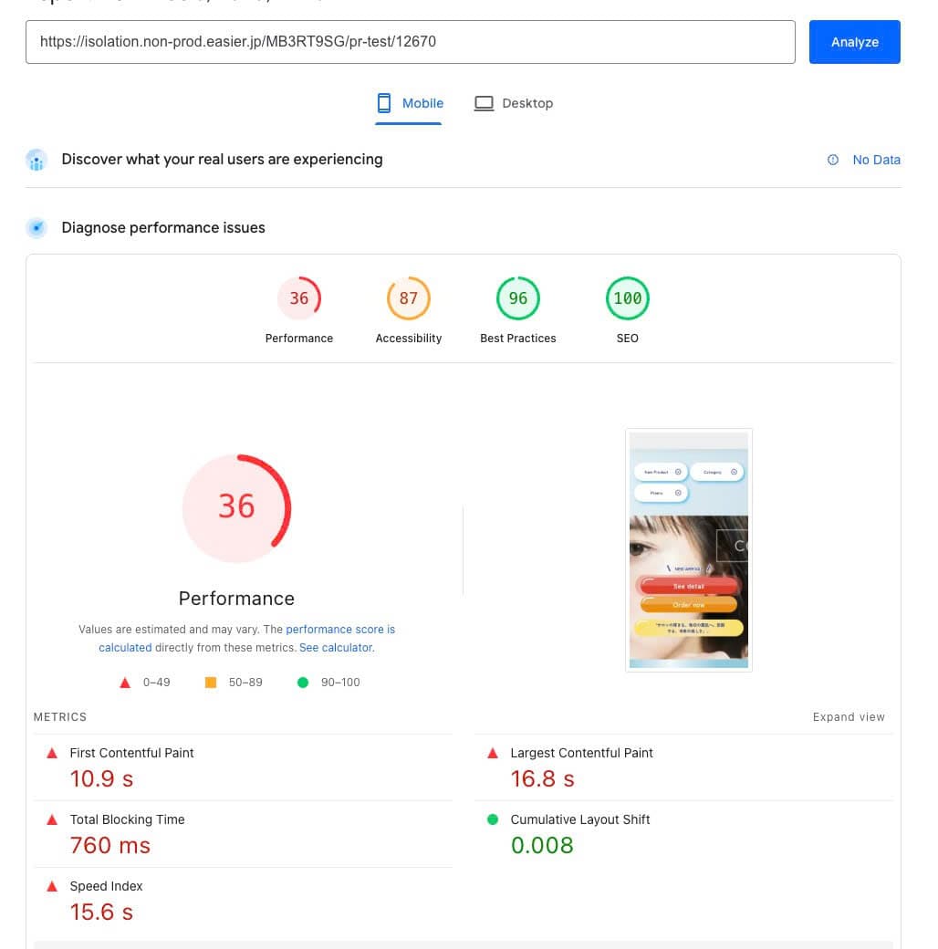Switch to the Desktop tab
This screenshot has width=938, height=949.
514,103
